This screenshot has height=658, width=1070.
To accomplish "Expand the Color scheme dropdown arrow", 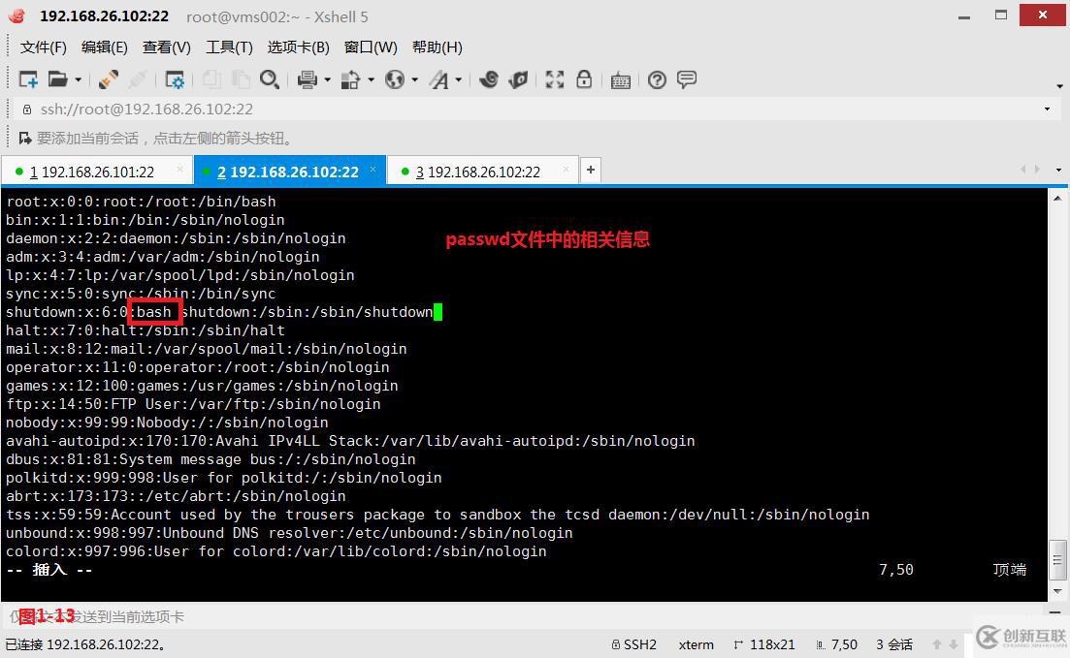I will tap(372, 80).
